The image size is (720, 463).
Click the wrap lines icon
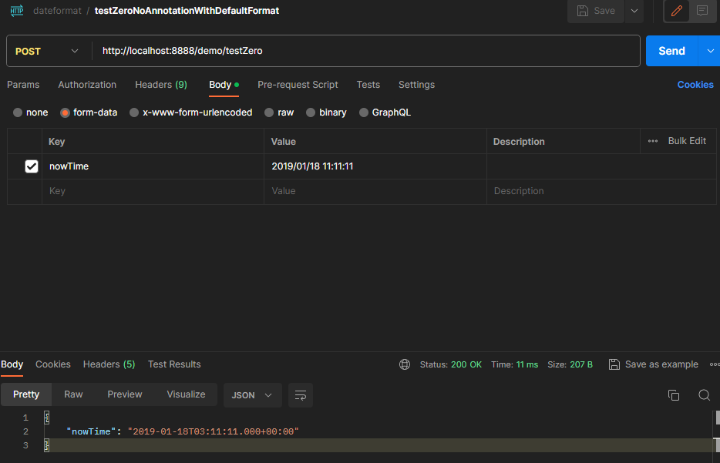[x=301, y=395]
